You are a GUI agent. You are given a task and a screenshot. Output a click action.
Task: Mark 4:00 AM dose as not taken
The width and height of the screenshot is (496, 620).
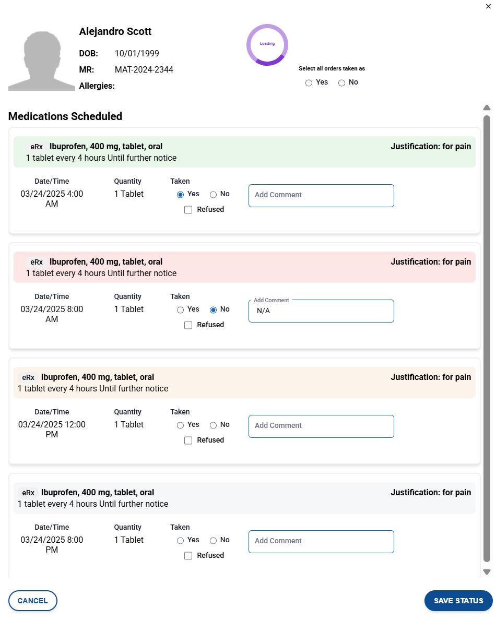point(214,195)
